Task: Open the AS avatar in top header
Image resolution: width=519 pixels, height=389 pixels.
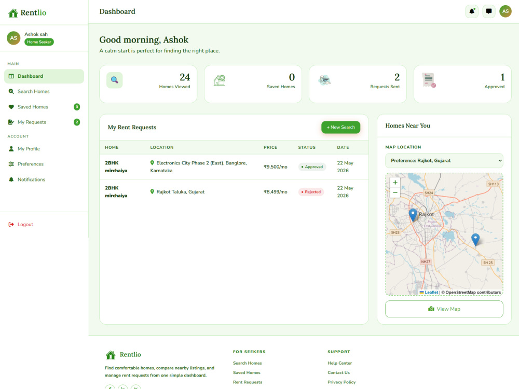Action: pos(506,11)
